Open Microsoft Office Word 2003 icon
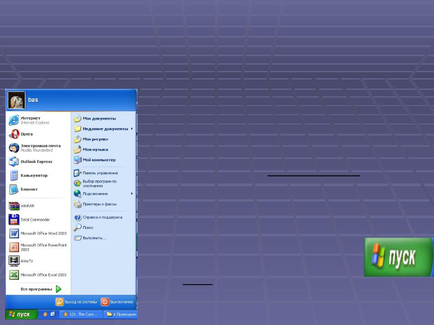This screenshot has width=434, height=325. click(14, 233)
